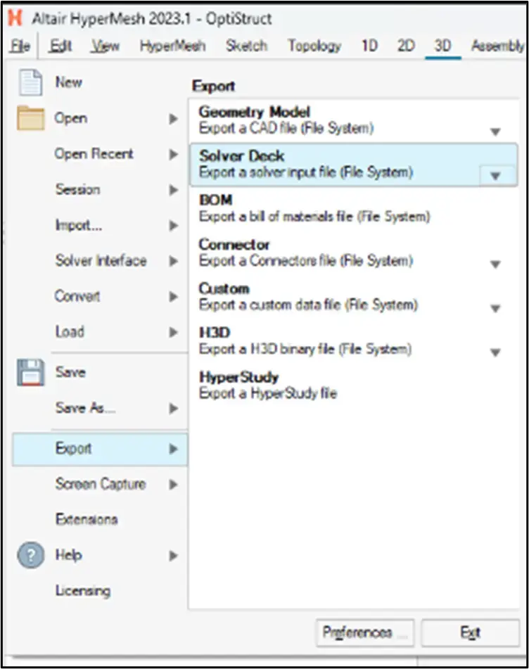Open the View menu

pyautogui.click(x=105, y=46)
